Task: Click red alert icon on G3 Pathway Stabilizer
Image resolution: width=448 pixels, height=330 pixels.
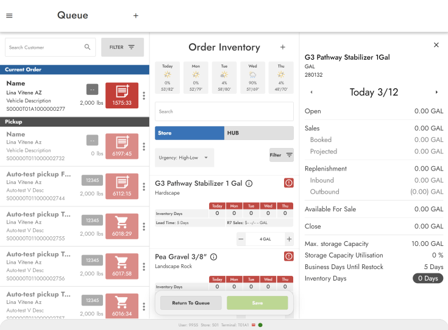Action: point(288,183)
